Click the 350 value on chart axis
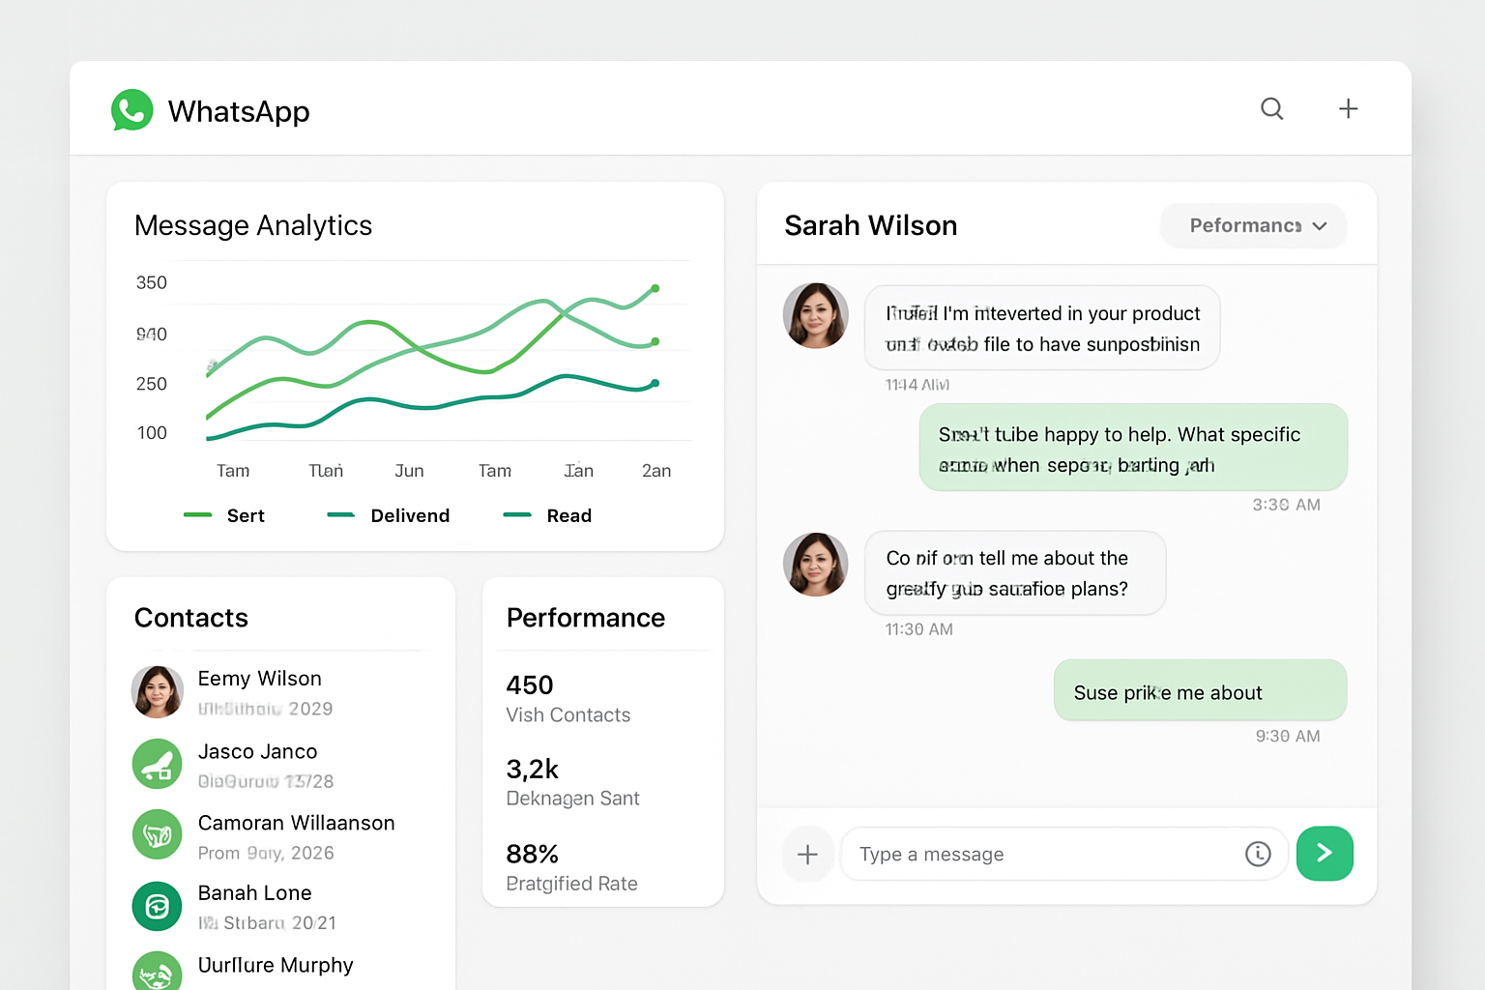Screen dimensions: 1485x990 click(152, 282)
